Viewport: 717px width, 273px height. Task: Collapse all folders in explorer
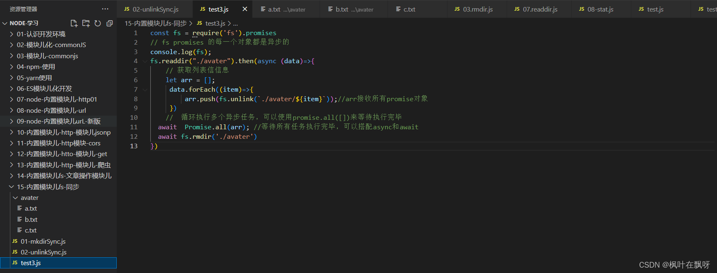(x=110, y=23)
